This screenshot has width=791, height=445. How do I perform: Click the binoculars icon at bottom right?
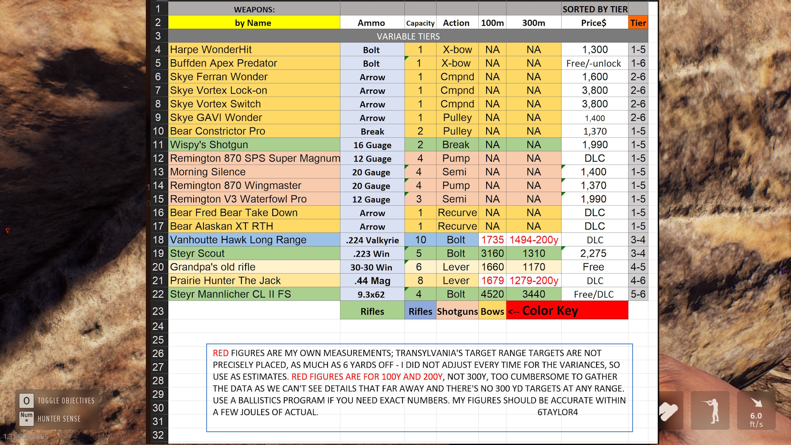point(669,410)
